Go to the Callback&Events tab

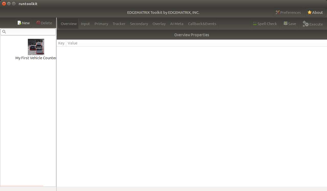coord(202,24)
